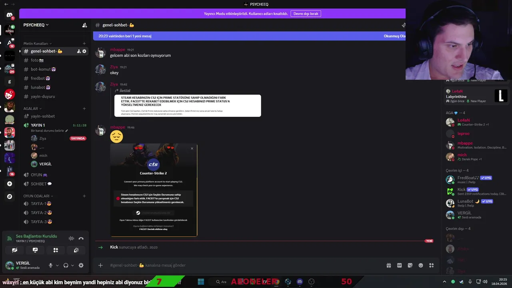Screen dimensions: 512x288
Task: Click taskbar Ara search box
Action: coord(221,282)
